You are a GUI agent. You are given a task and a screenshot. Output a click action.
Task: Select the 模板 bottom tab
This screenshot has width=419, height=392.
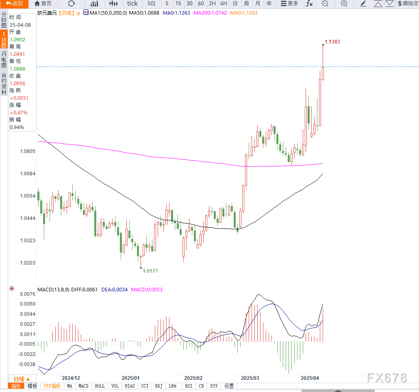[33, 386]
